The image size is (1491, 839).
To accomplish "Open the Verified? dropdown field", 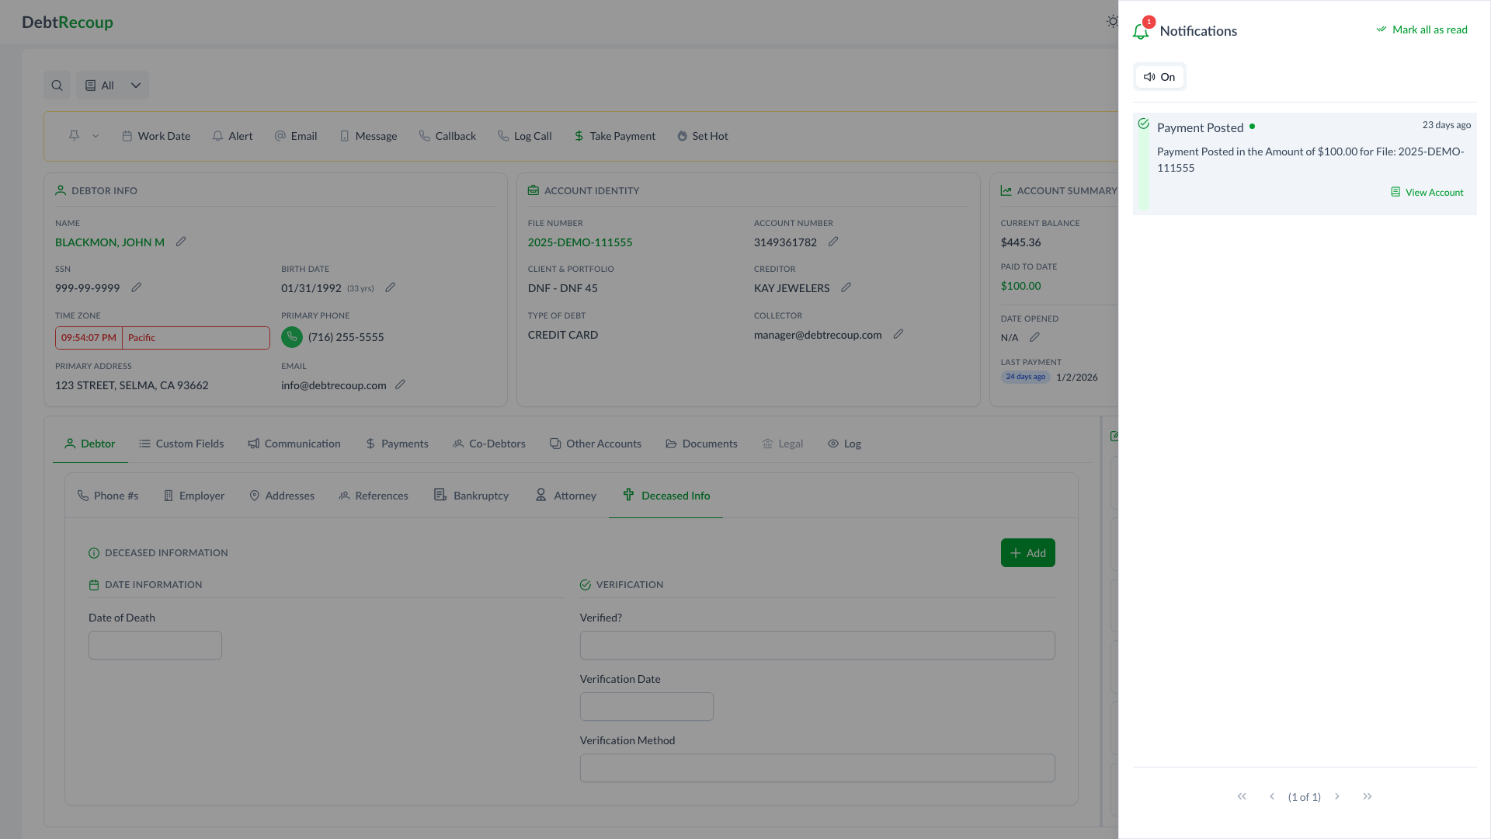I will pyautogui.click(x=817, y=645).
